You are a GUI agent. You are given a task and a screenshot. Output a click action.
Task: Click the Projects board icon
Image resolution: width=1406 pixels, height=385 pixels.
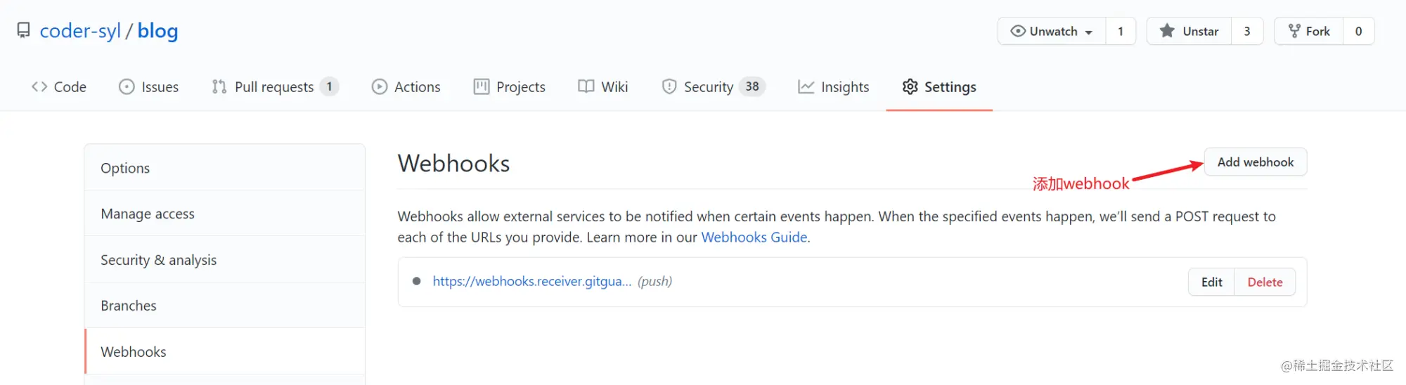coord(482,86)
